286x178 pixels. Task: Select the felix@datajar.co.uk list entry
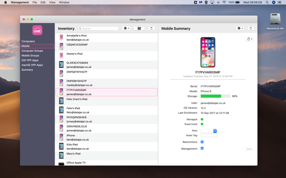point(78,112)
